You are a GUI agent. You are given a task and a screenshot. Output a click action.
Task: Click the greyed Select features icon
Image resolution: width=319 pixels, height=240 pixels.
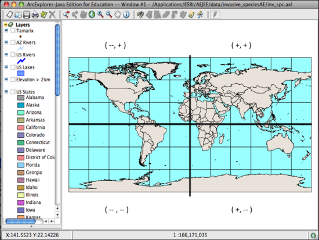pos(157,15)
